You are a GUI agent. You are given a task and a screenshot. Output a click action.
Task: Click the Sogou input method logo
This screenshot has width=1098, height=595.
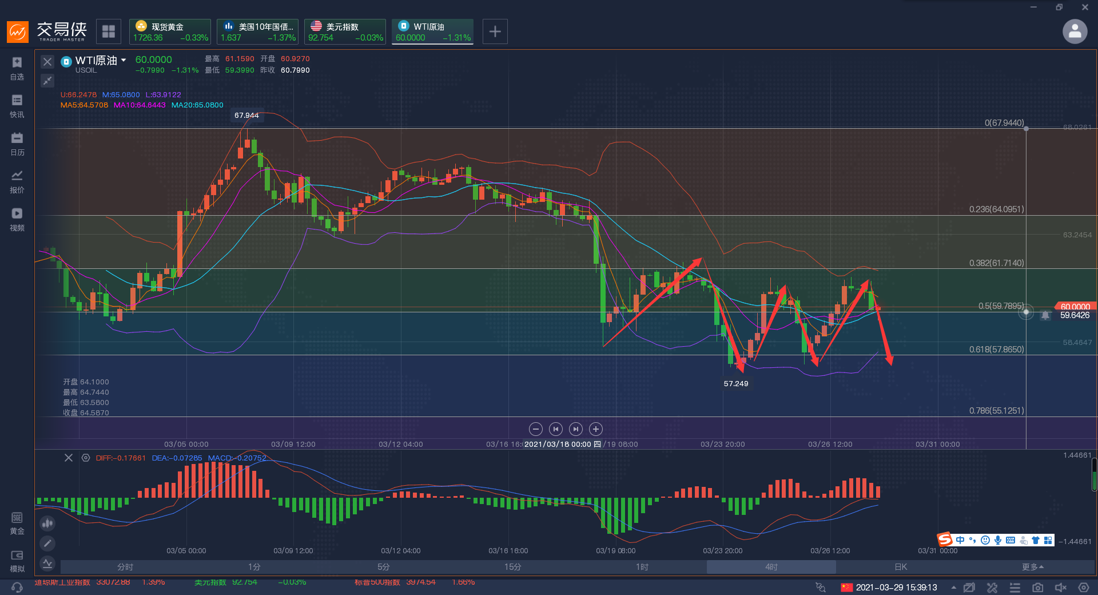945,540
